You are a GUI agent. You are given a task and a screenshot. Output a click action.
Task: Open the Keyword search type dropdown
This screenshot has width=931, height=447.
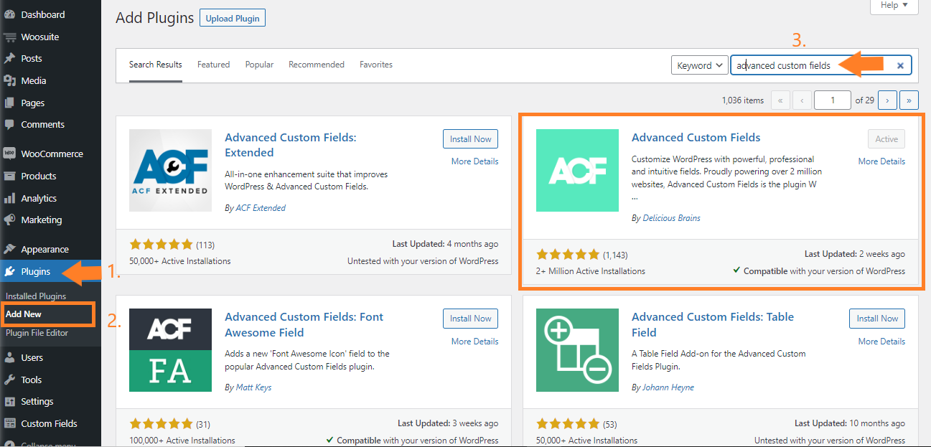(700, 65)
